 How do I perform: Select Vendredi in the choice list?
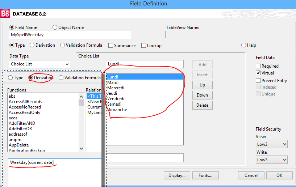145,99
